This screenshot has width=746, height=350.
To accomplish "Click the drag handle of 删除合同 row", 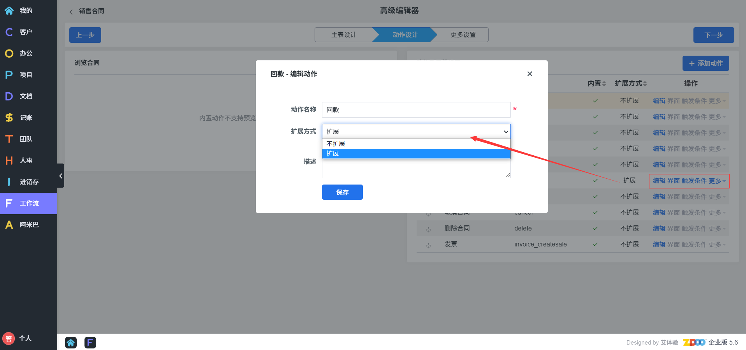I will click(428, 229).
